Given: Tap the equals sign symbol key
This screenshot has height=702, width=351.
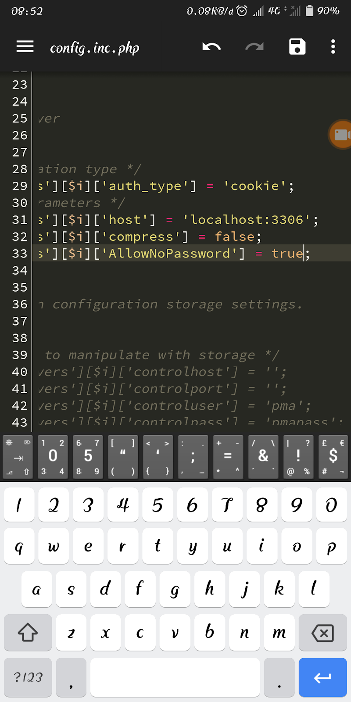Looking at the screenshot, I should tap(228, 457).
